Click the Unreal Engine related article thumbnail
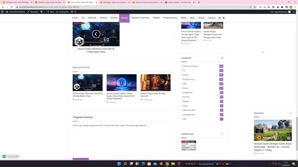Image resolution: width=298 pixels, height=167 pixels. pos(122,83)
